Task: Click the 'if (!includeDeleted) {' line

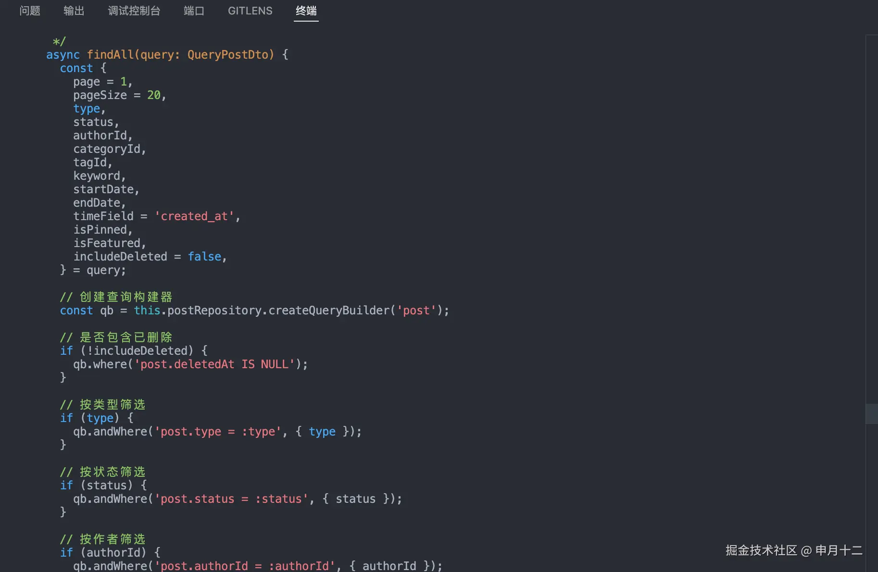Action: (x=134, y=351)
